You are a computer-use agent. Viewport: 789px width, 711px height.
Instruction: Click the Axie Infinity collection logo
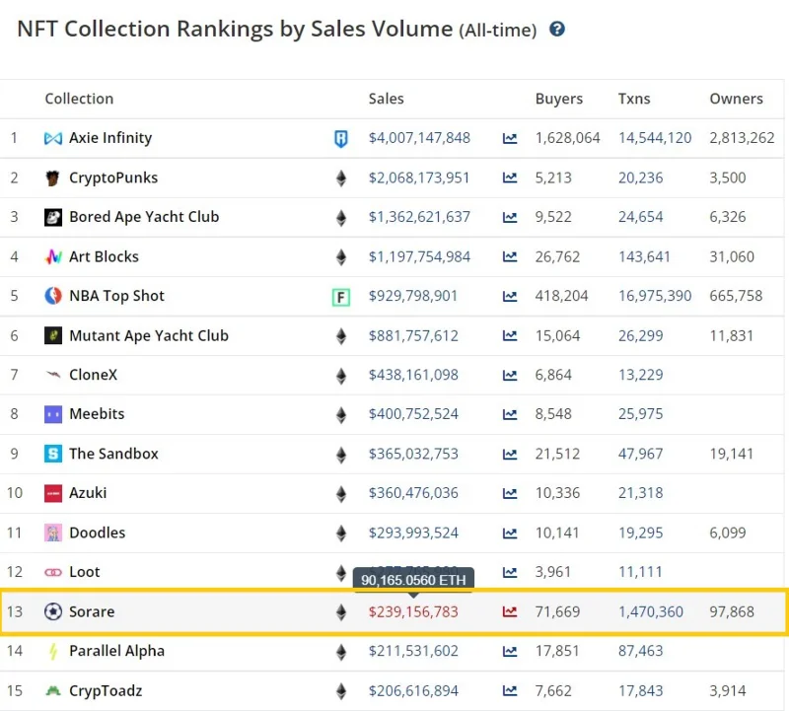[53, 138]
